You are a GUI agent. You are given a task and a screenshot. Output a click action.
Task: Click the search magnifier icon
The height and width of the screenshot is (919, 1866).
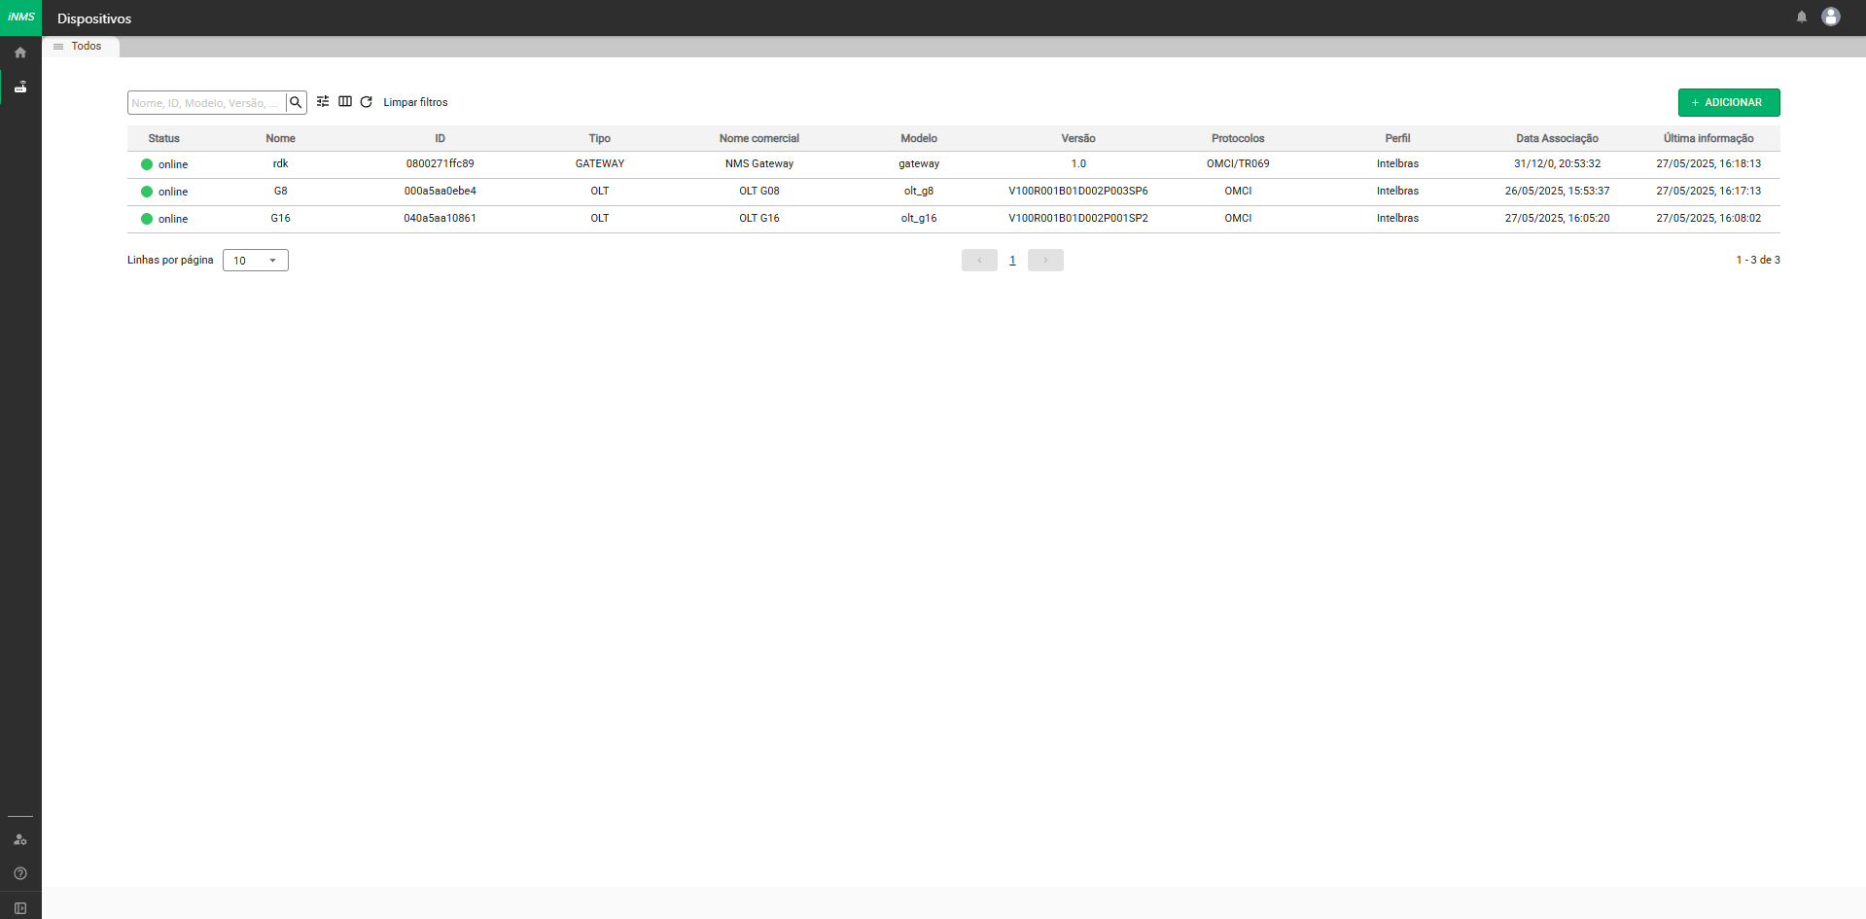297,102
